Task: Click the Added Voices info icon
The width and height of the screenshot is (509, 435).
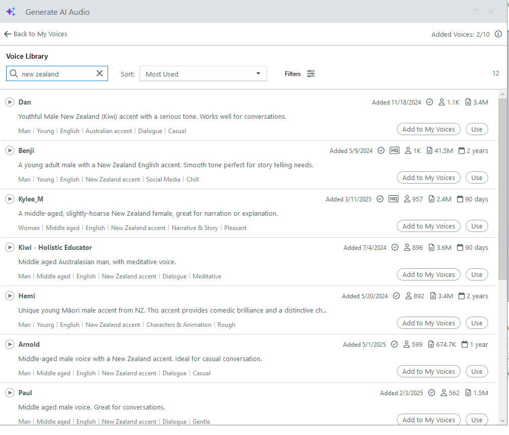Action: point(498,34)
